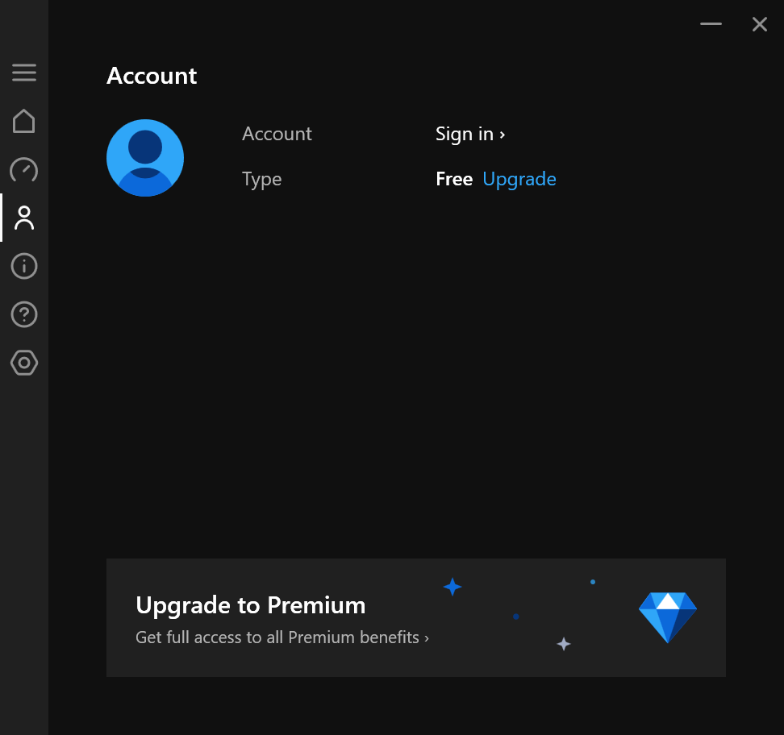
Task: Go to the Home screen
Action: click(x=24, y=121)
